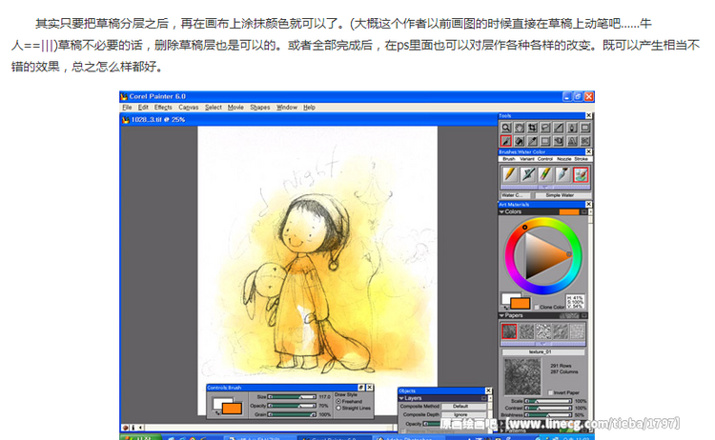This screenshot has height=440, width=715.
Task: Choose the crossed-pens brush category
Action: (527, 174)
